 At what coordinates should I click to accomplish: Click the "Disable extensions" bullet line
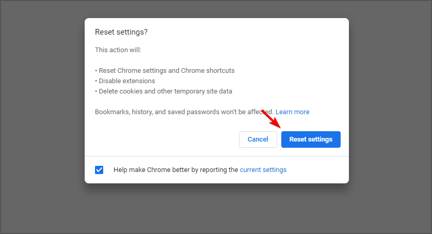point(125,81)
